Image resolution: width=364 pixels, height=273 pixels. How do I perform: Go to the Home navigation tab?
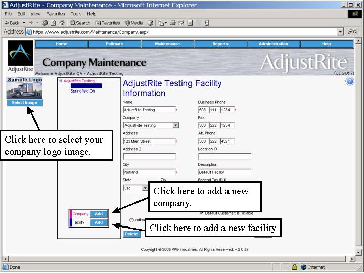pos(62,44)
